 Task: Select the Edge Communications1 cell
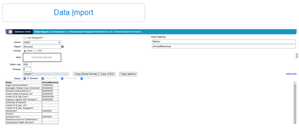[24, 85]
